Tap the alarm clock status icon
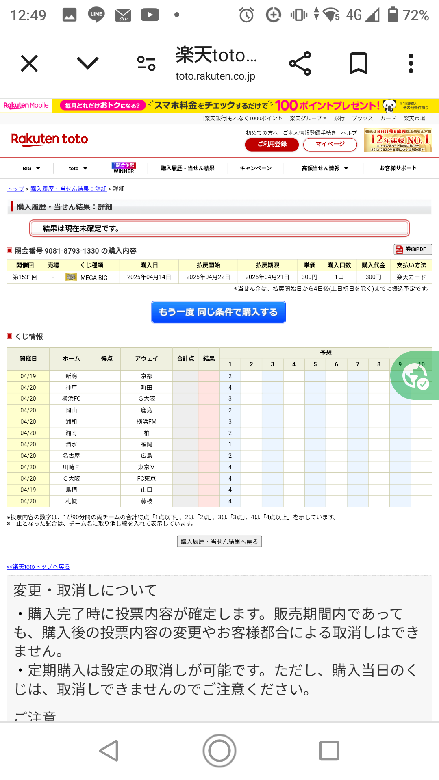The width and height of the screenshot is (439, 780). click(x=246, y=15)
